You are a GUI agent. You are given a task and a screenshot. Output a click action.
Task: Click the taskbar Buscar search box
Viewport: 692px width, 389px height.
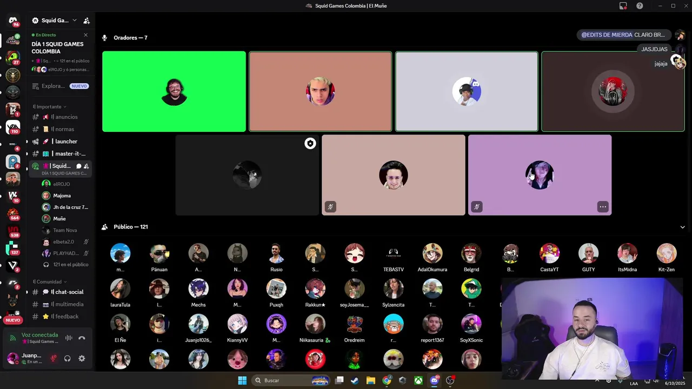tap(291, 380)
